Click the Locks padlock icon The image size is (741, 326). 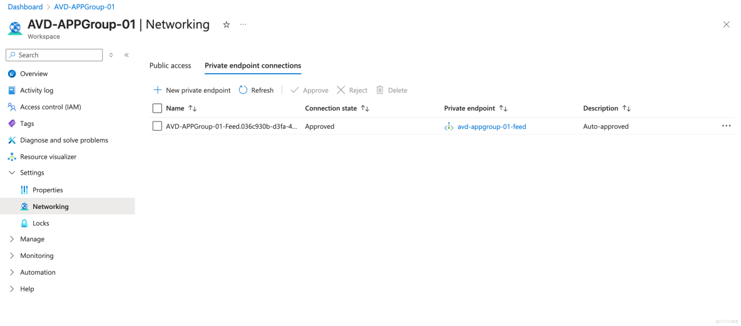coord(24,223)
